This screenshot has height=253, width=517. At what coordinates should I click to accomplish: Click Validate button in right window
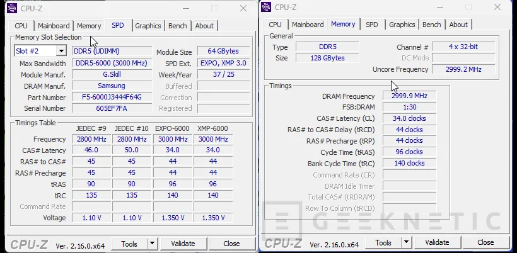pos(437,242)
